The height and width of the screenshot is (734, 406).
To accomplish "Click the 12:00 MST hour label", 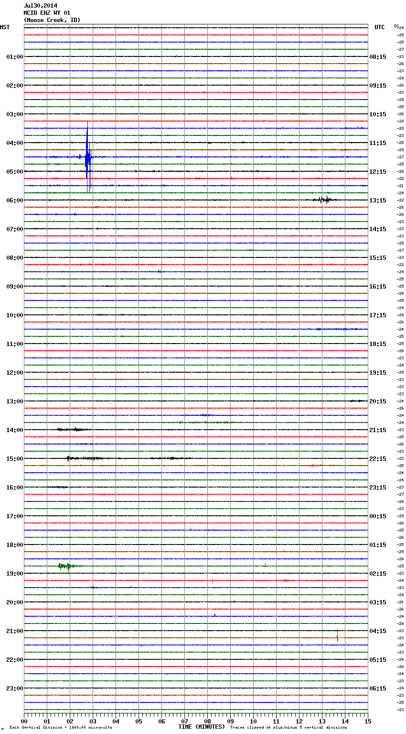I will click(14, 373).
